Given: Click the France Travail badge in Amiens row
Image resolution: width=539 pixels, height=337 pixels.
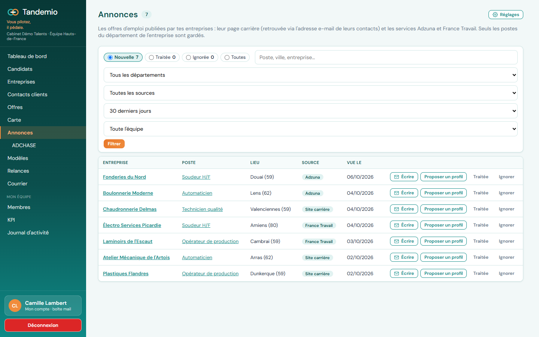Looking at the screenshot, I should [319, 225].
